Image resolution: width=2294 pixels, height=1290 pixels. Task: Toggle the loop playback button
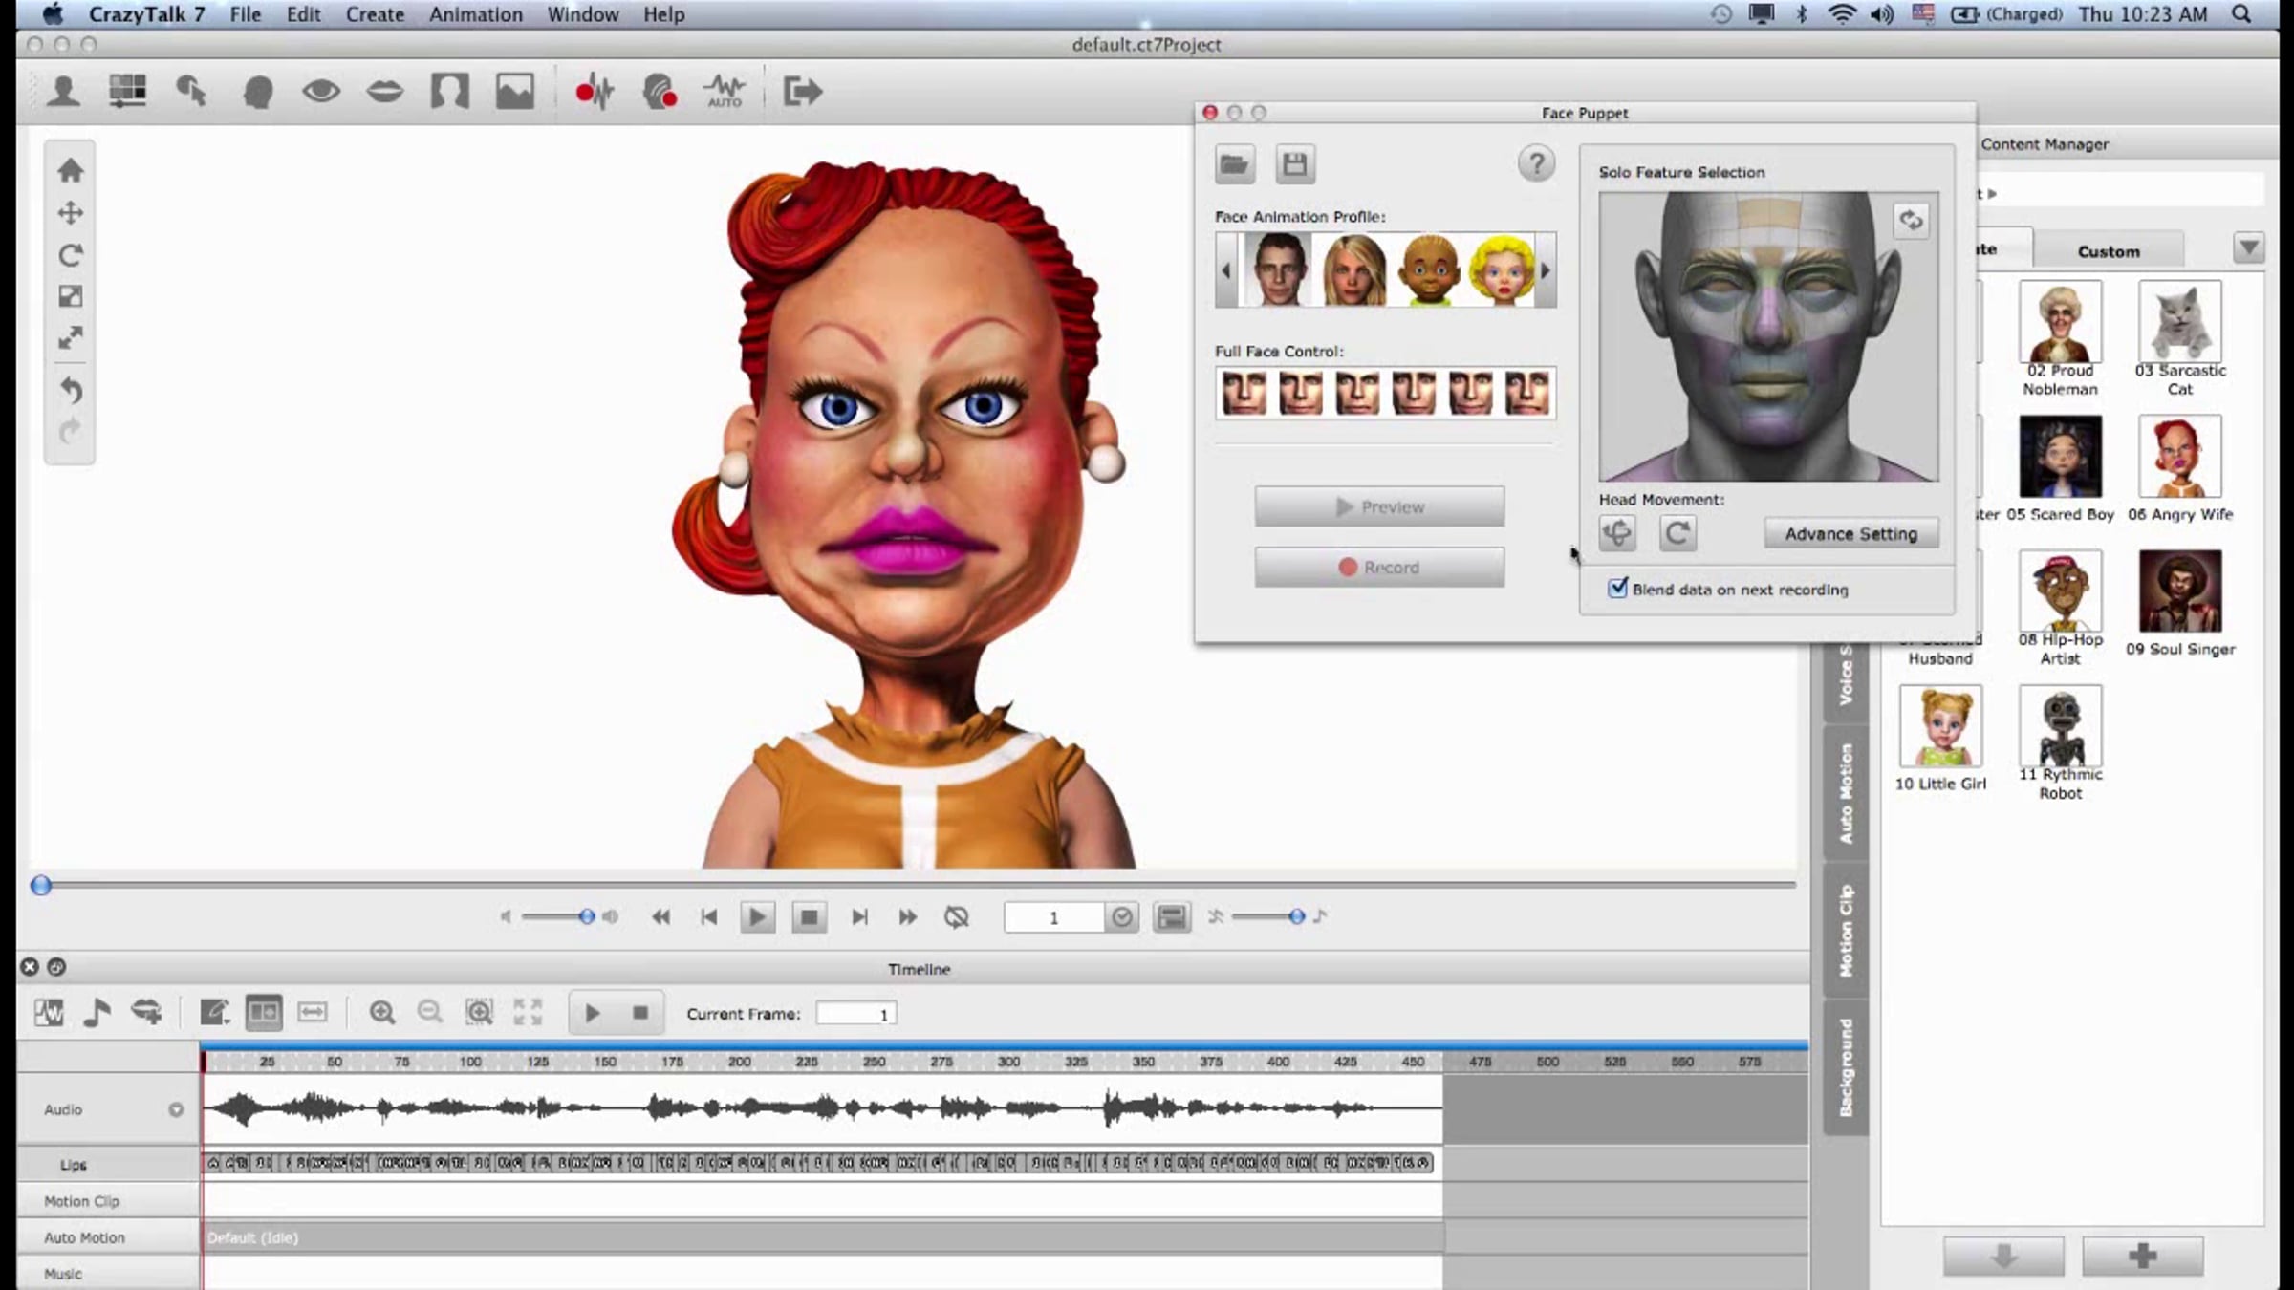coord(956,917)
